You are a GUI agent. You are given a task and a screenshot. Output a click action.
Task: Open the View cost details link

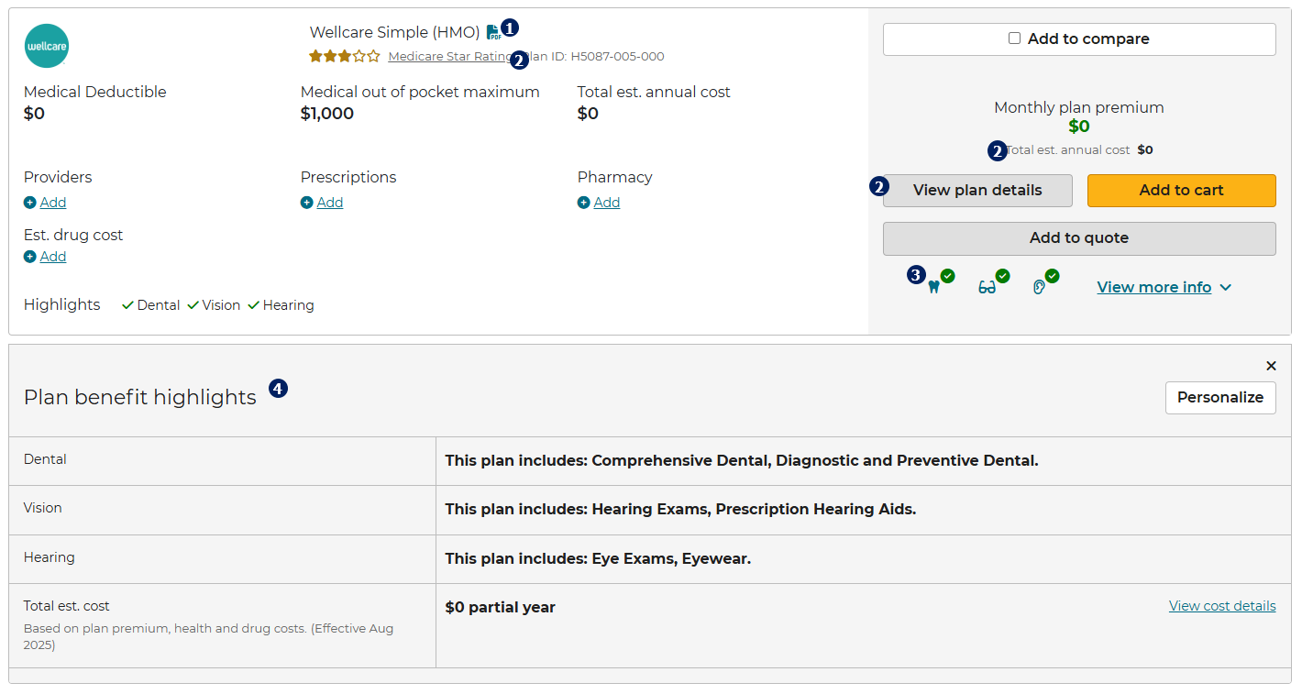(1222, 606)
